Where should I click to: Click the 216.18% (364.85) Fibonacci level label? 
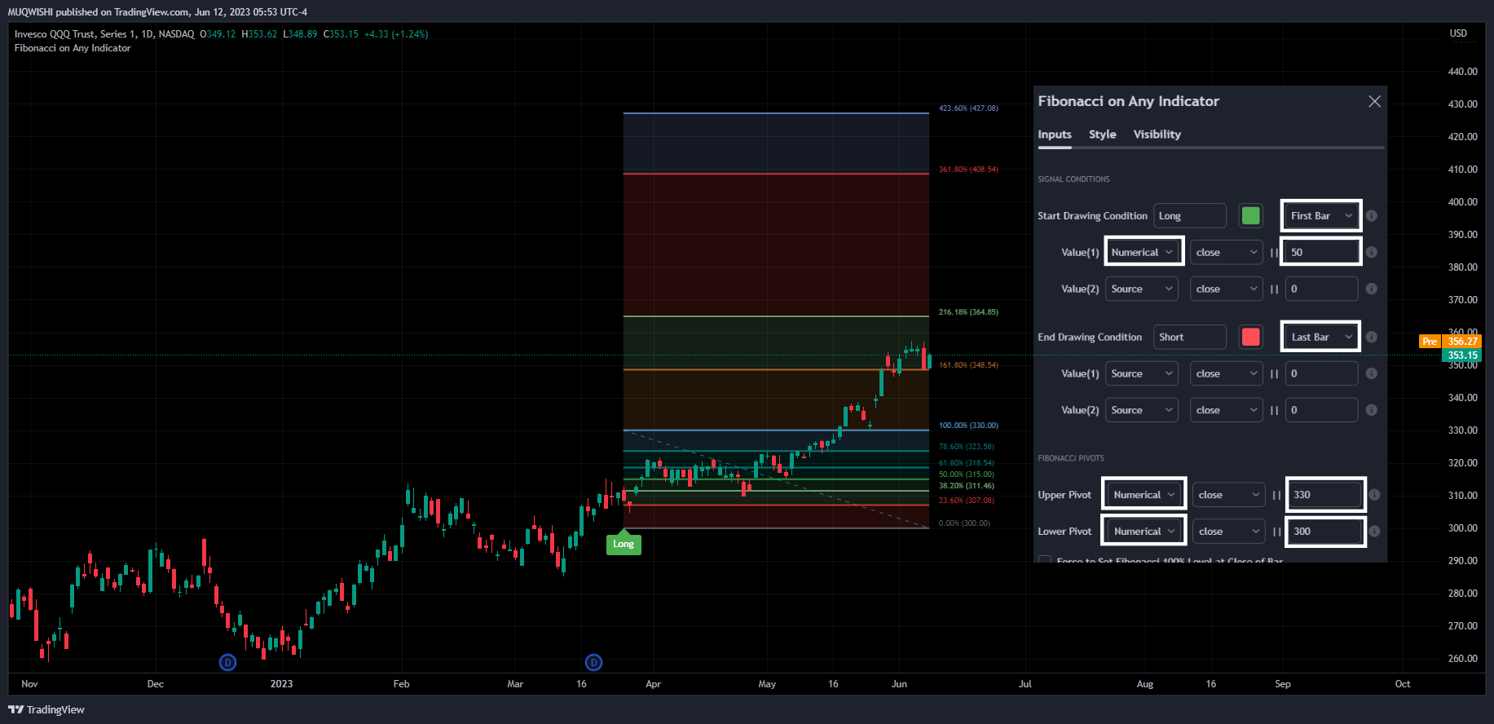(x=968, y=312)
